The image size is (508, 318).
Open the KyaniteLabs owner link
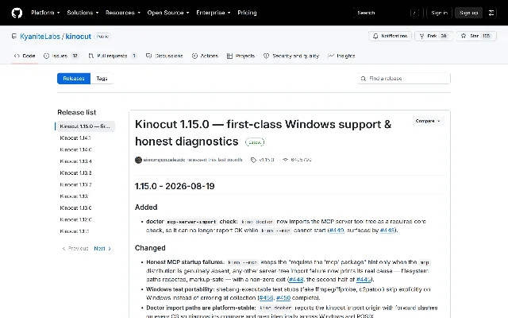(x=40, y=37)
